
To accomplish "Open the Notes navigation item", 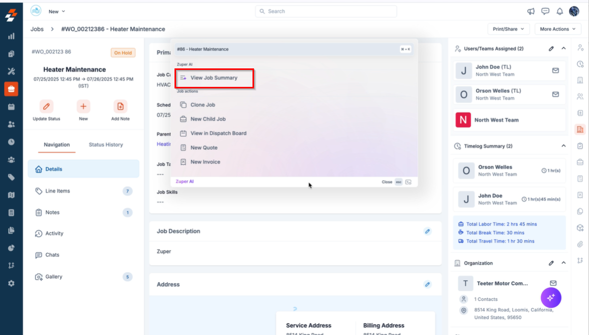I will 83,212.
